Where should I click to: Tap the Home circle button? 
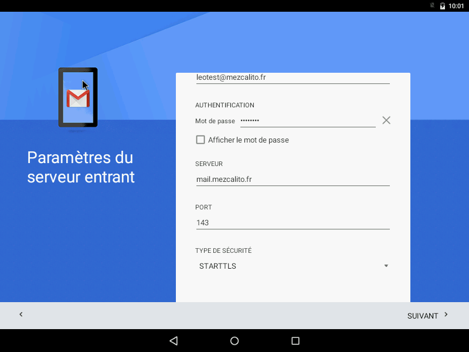point(234,340)
